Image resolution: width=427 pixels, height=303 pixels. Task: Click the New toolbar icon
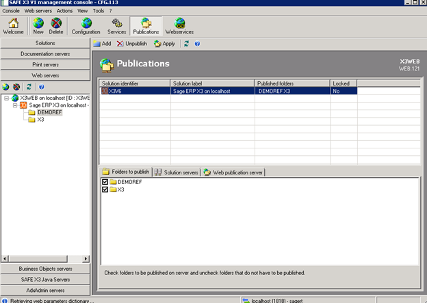click(38, 23)
